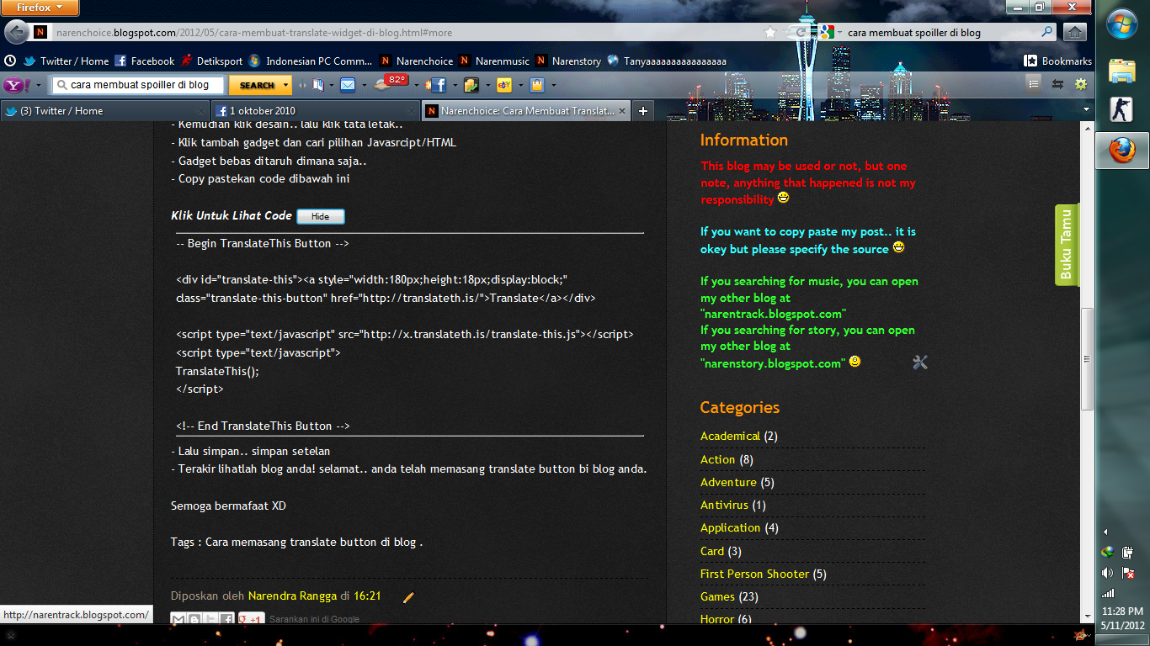
Task: Open the URL history dropdown arrow
Action: point(785,33)
